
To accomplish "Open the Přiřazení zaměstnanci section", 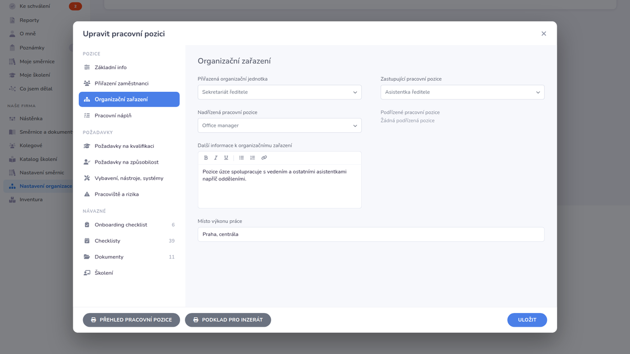I will click(x=129, y=83).
